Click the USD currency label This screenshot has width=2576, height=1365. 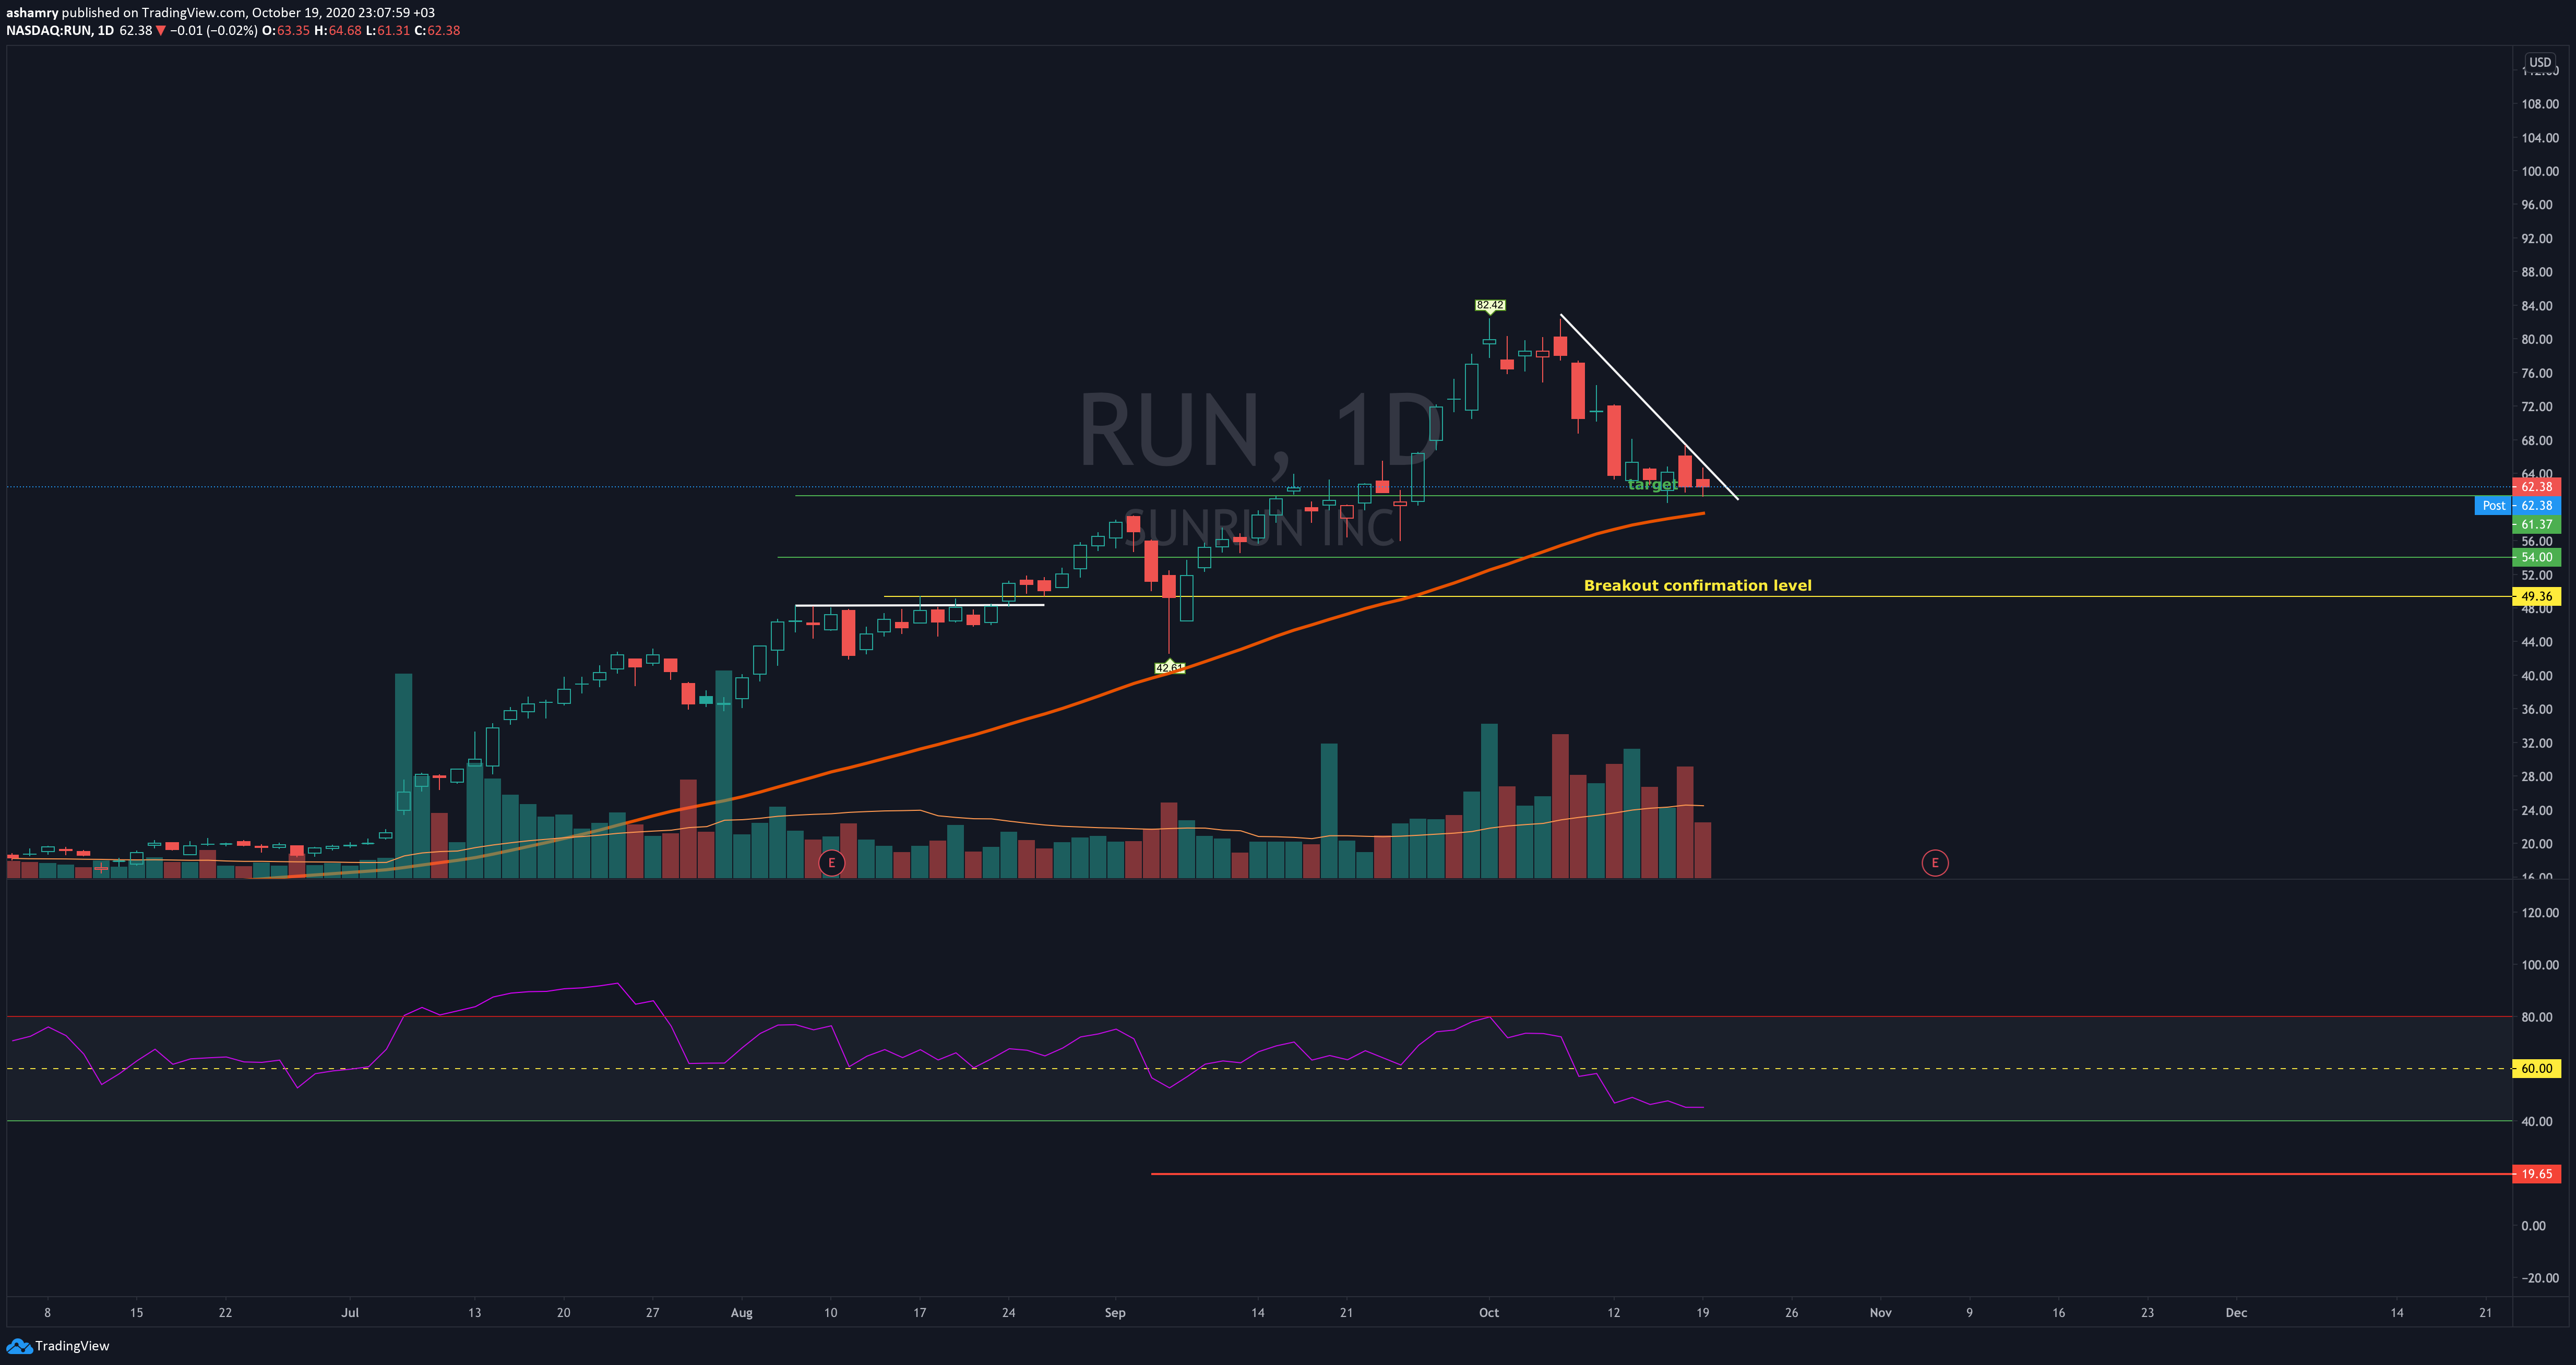2540,62
